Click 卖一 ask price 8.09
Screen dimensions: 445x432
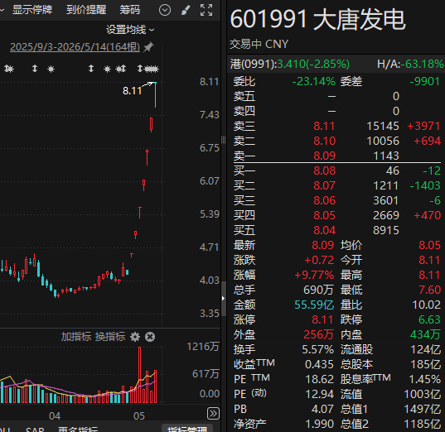click(324, 156)
